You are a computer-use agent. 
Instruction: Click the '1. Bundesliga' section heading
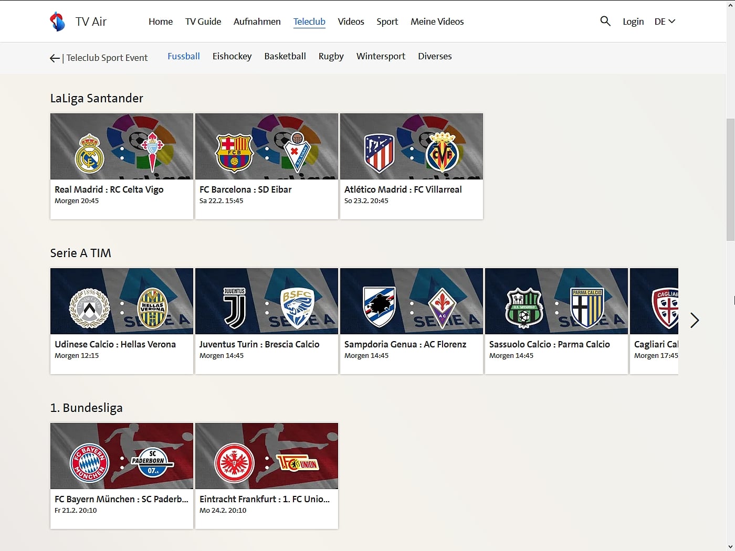87,408
